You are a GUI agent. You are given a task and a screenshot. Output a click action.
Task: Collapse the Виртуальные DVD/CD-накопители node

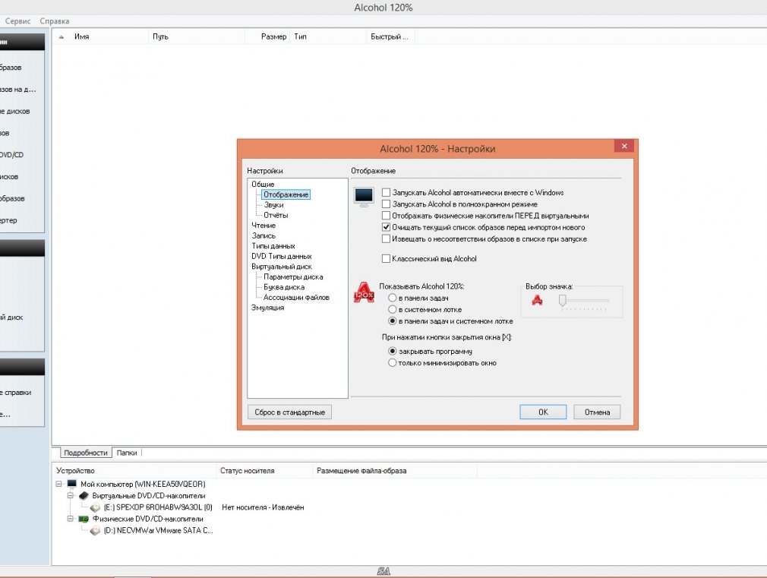71,495
